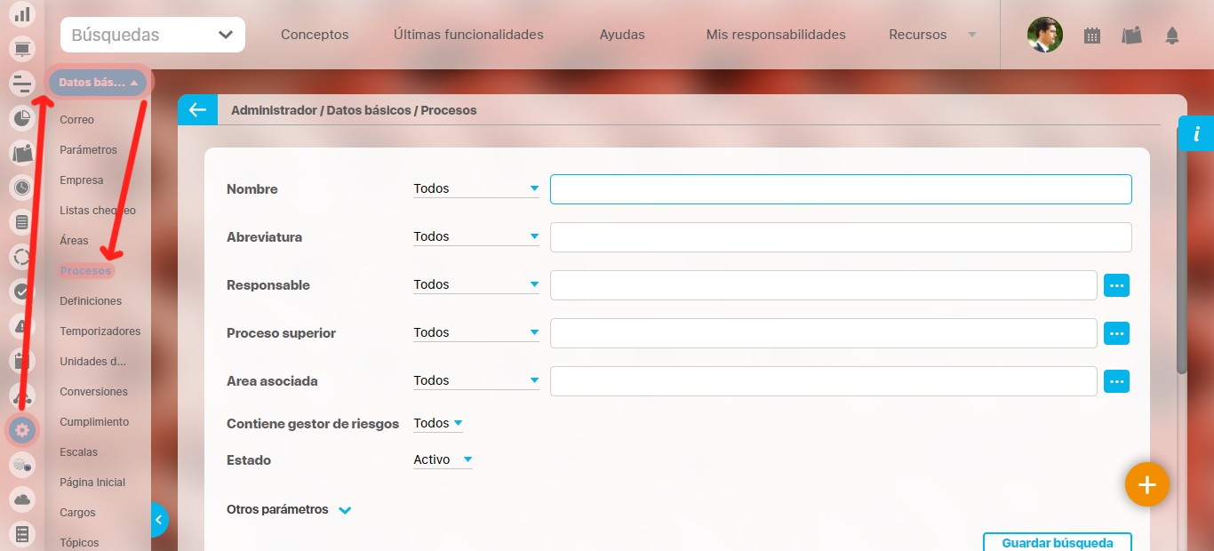Open the Búsquedas dropdown
The width and height of the screenshot is (1214, 551).
point(153,35)
